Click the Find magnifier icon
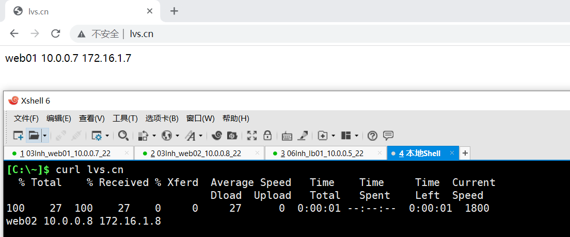 123,136
